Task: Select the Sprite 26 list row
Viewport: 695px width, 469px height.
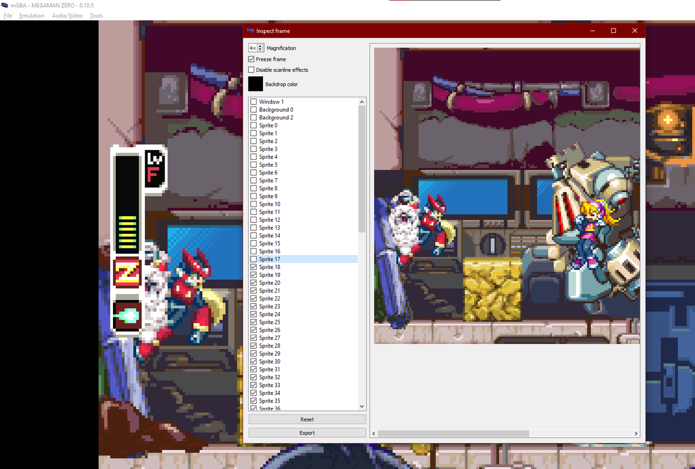Action: [x=303, y=330]
